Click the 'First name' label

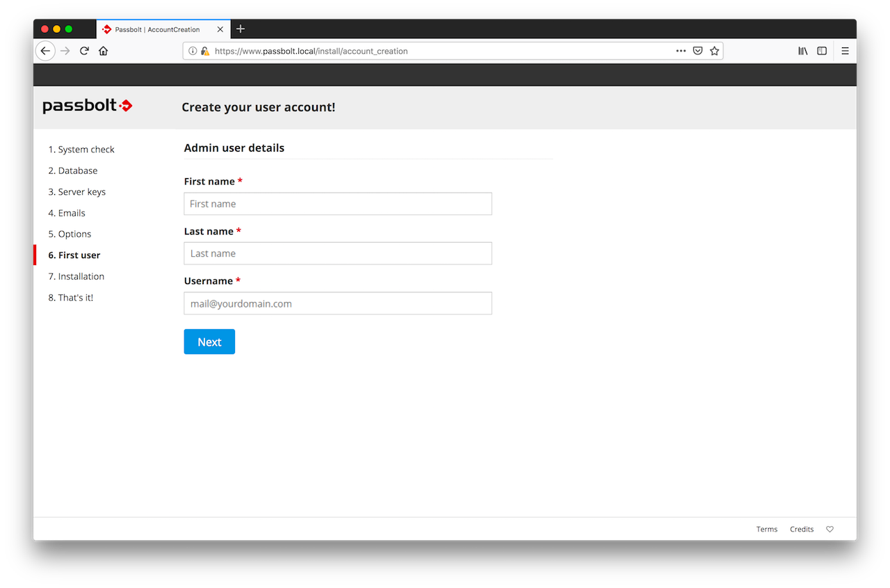(209, 182)
